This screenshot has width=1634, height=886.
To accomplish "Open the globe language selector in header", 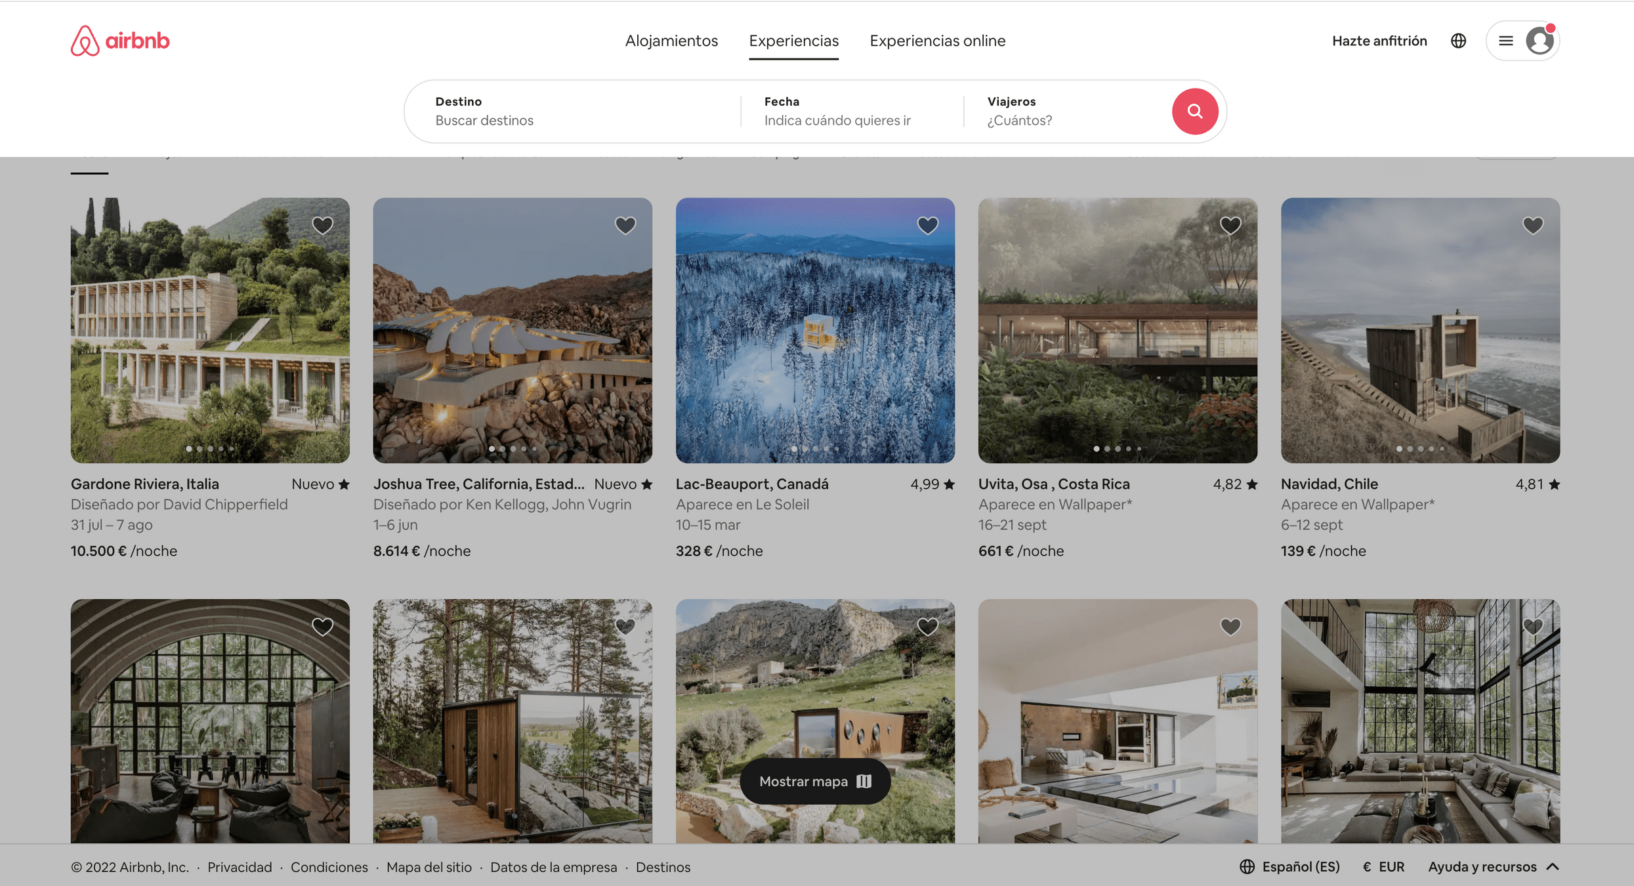I will tap(1458, 41).
